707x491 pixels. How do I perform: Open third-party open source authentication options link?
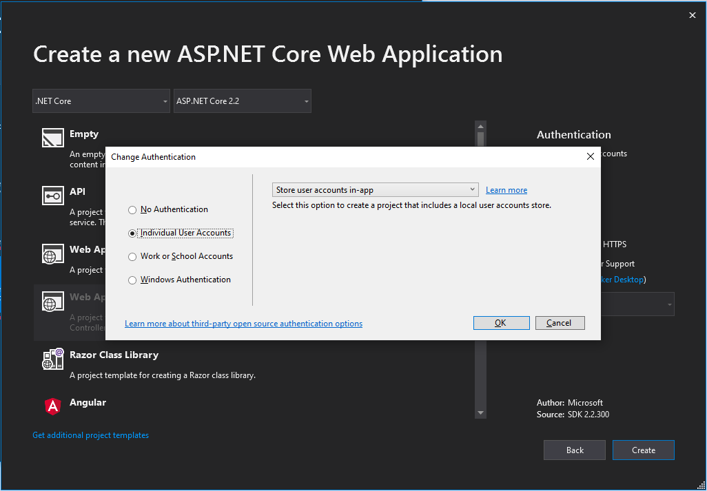[x=243, y=324]
